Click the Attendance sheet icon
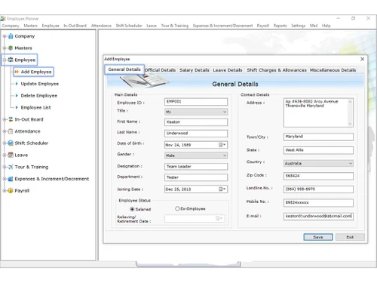 (11, 131)
